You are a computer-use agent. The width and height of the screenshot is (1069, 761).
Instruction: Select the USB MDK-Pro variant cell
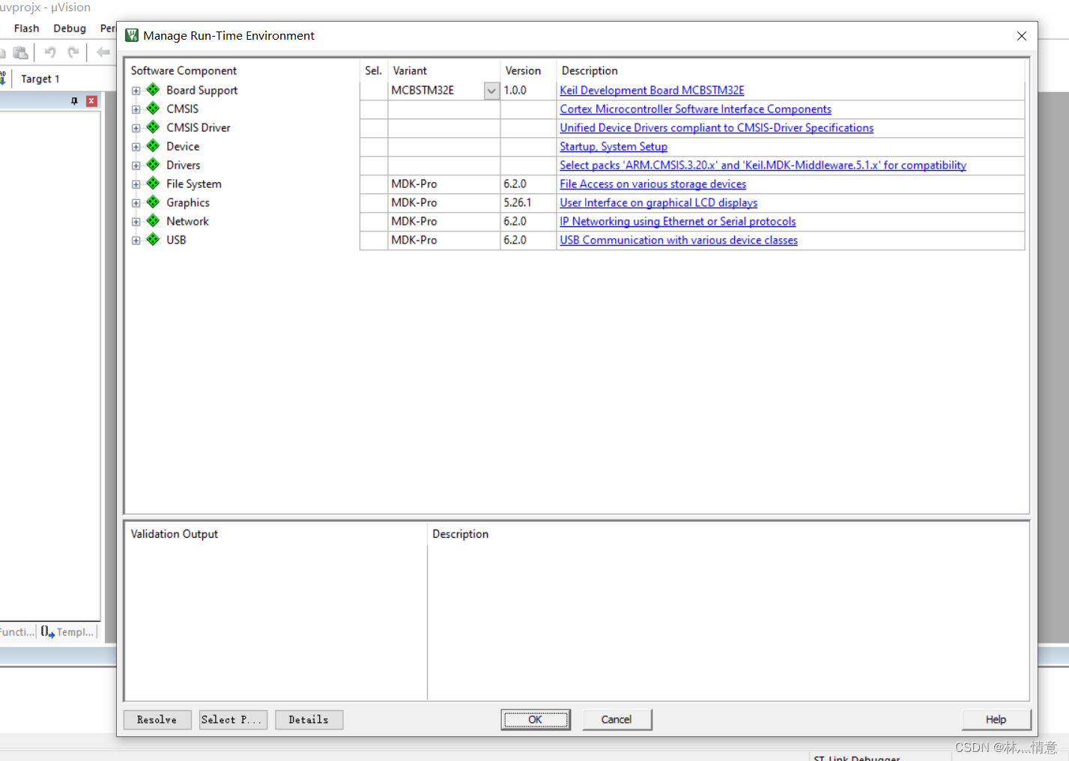pos(443,240)
